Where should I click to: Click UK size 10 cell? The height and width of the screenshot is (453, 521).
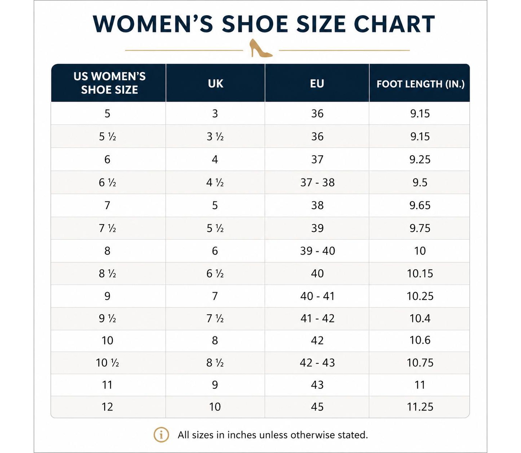coord(215,407)
